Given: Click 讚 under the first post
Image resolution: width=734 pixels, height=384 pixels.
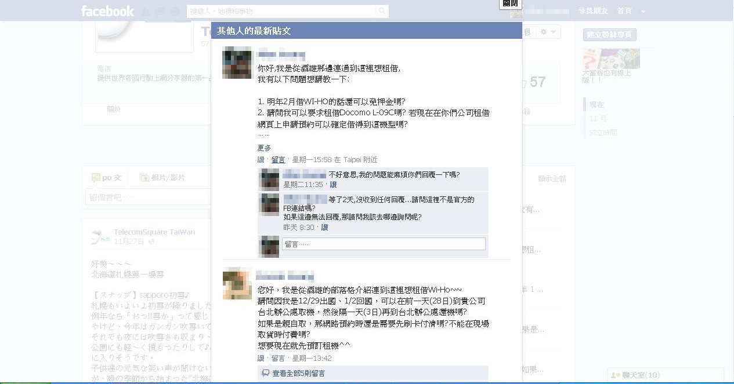Looking at the screenshot, I should 261,160.
